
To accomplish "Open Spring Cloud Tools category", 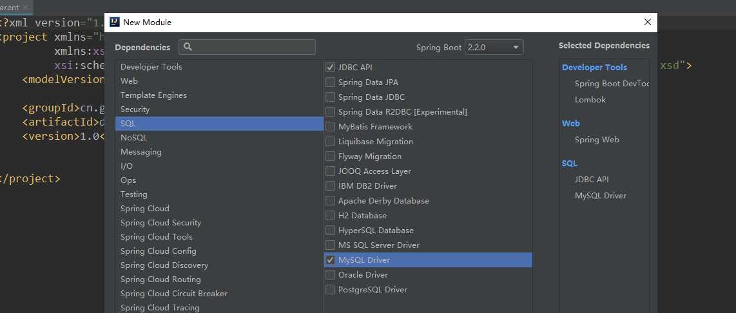I will [x=219, y=236].
